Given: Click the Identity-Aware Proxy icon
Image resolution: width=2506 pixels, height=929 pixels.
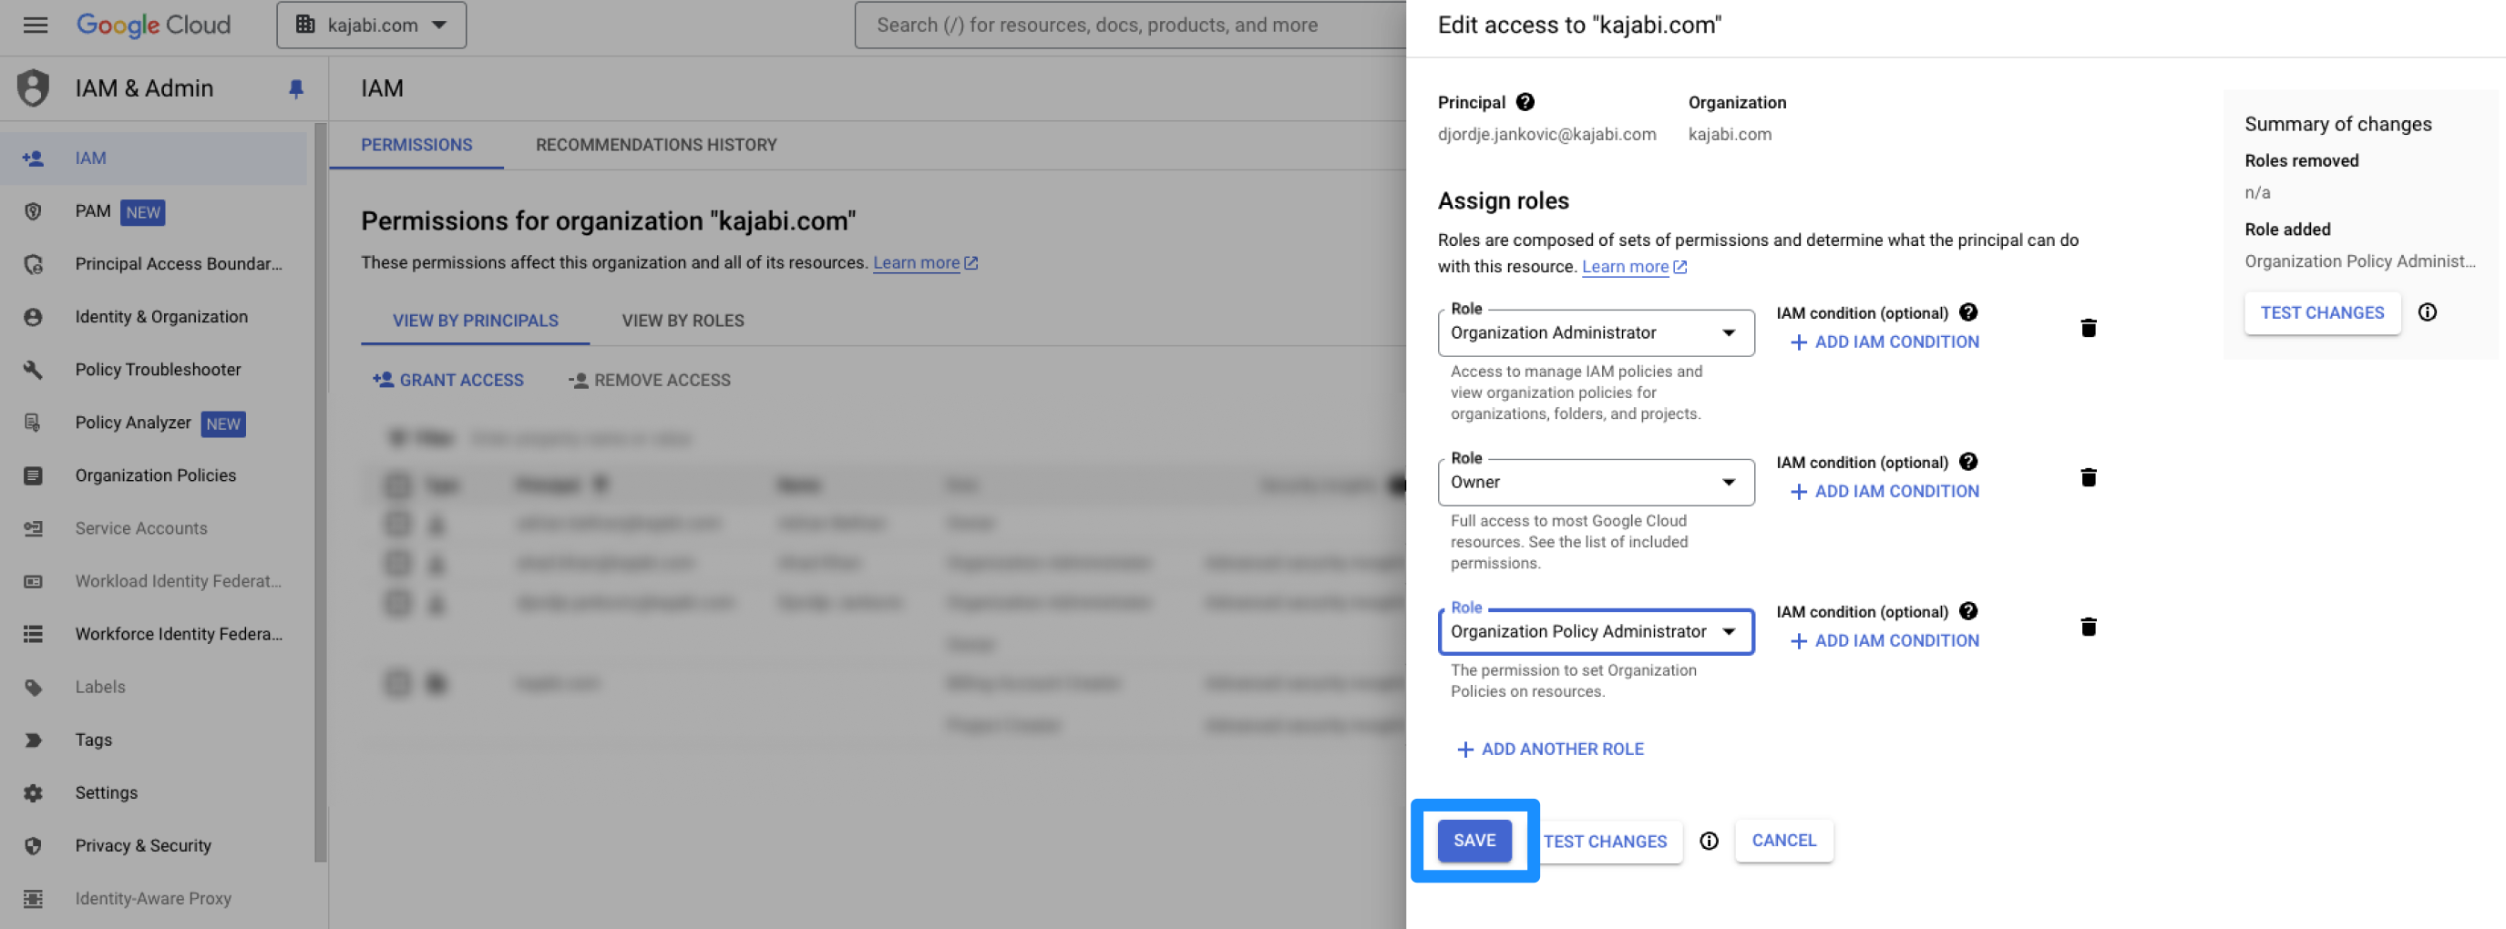Looking at the screenshot, I should coord(33,899).
